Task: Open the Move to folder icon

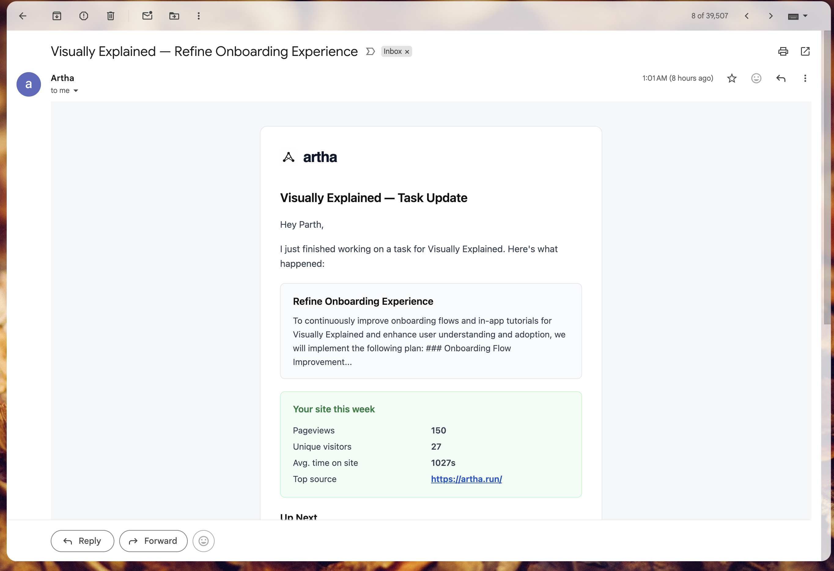Action: tap(174, 16)
